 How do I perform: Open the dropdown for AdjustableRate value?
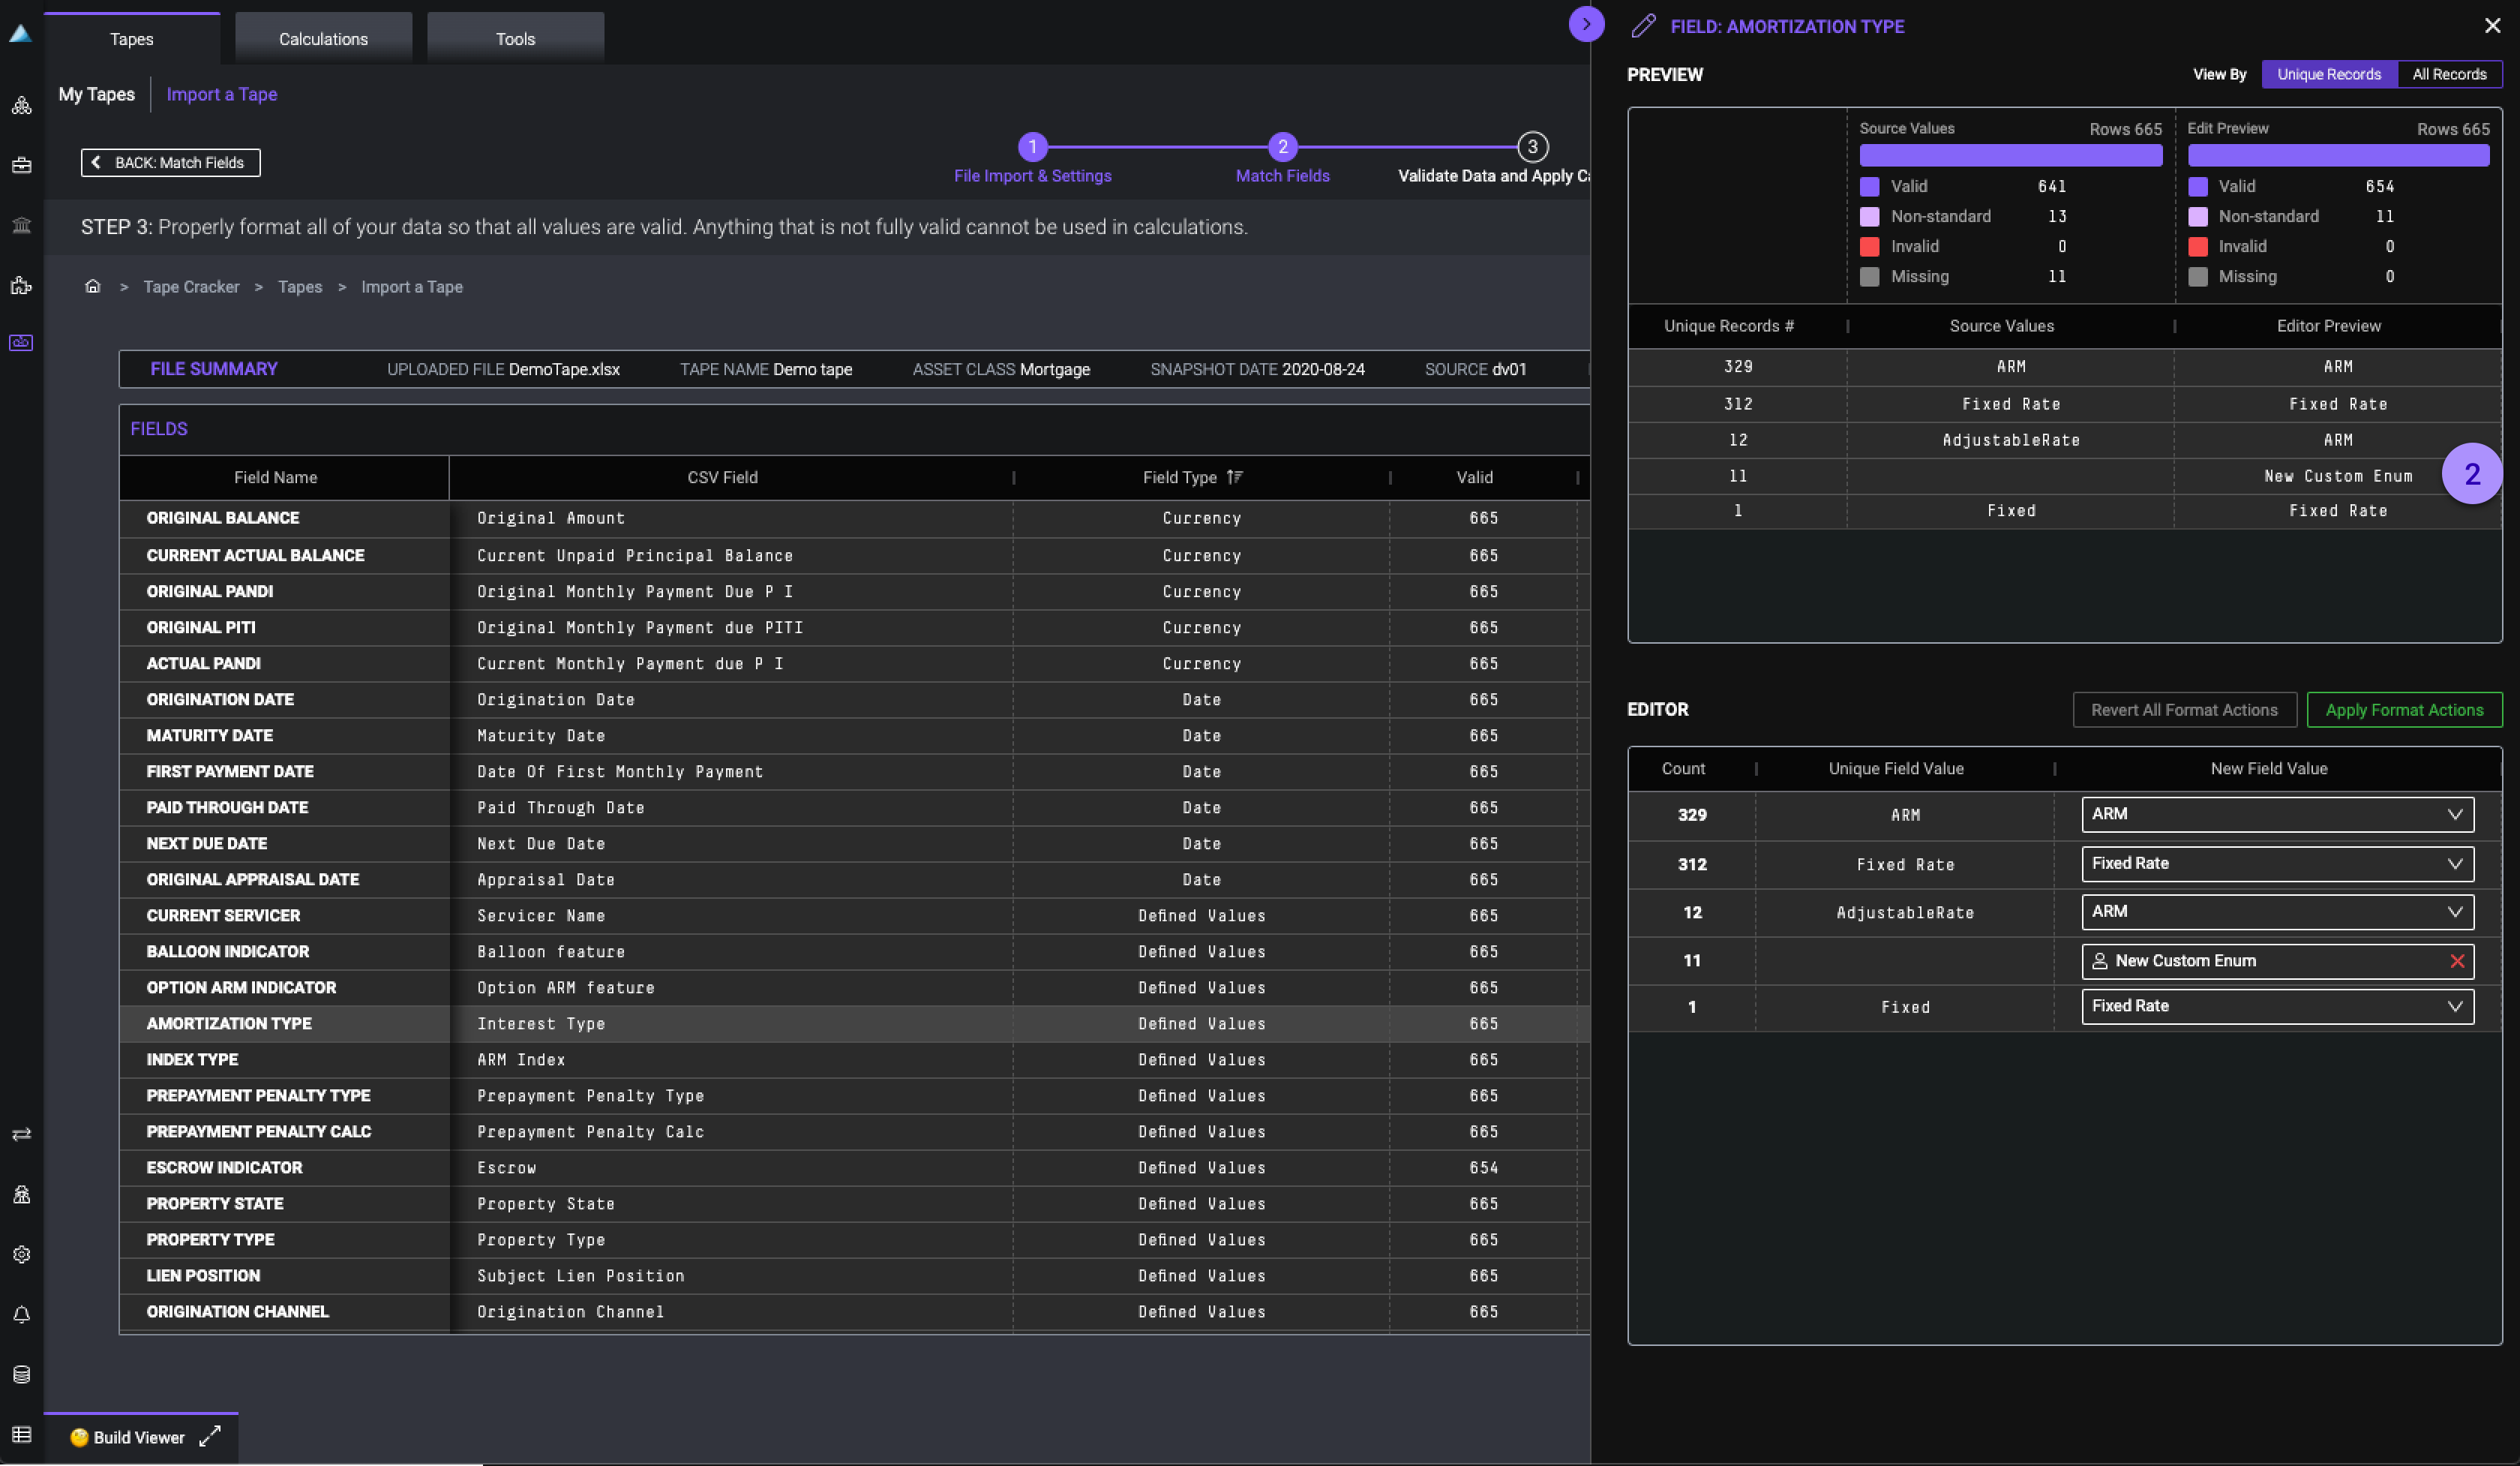click(2277, 912)
